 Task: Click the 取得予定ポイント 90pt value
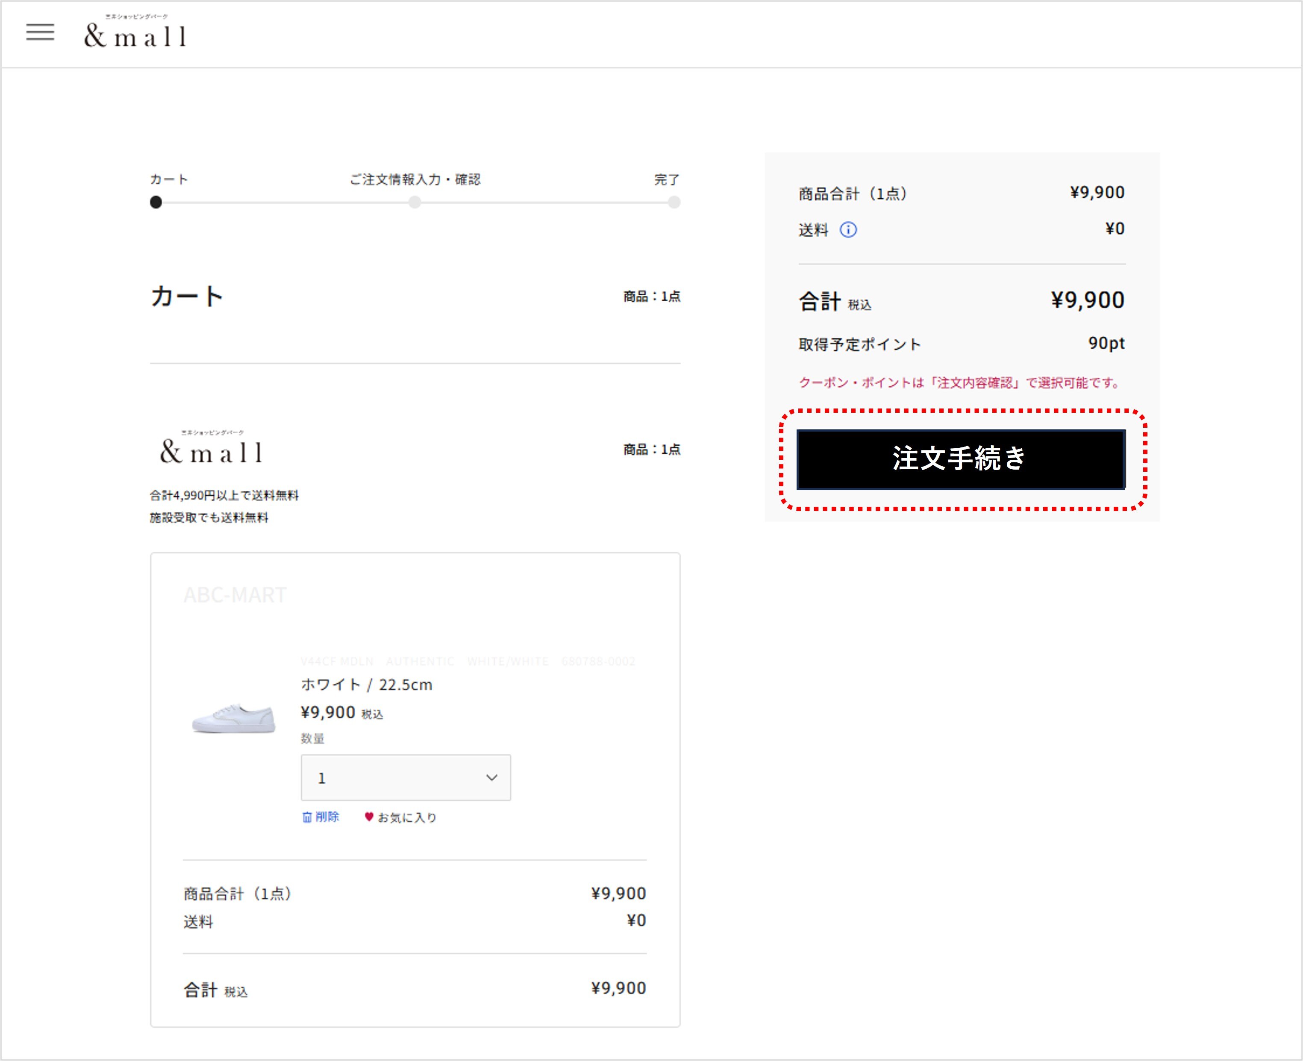pos(1106,344)
